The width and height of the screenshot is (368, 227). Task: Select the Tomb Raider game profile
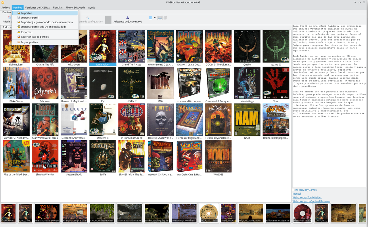click(103, 48)
